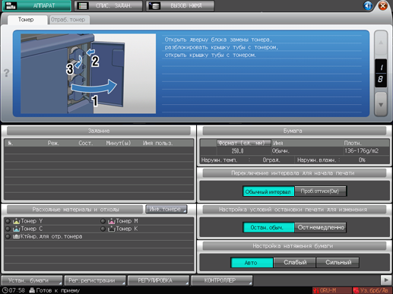Open the СПИС. ЗАДАН. job list tab
393x294 pixels.
(109, 5)
